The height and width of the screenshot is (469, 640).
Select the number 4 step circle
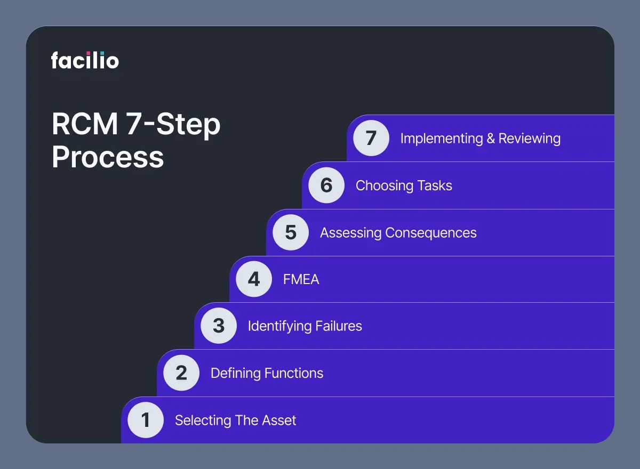tap(254, 279)
